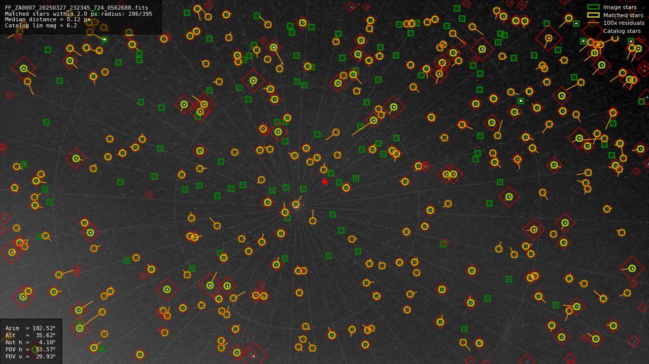Select the "100x residuals" legend label
Image resolution: width=649 pixels, height=364 pixels.
point(624,23)
